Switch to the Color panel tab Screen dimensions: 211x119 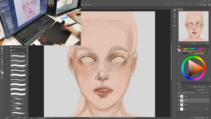click(x=179, y=46)
